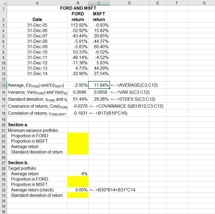Click MSFT return cell -0.93%
This screenshot has width=215, height=214.
point(99,25)
